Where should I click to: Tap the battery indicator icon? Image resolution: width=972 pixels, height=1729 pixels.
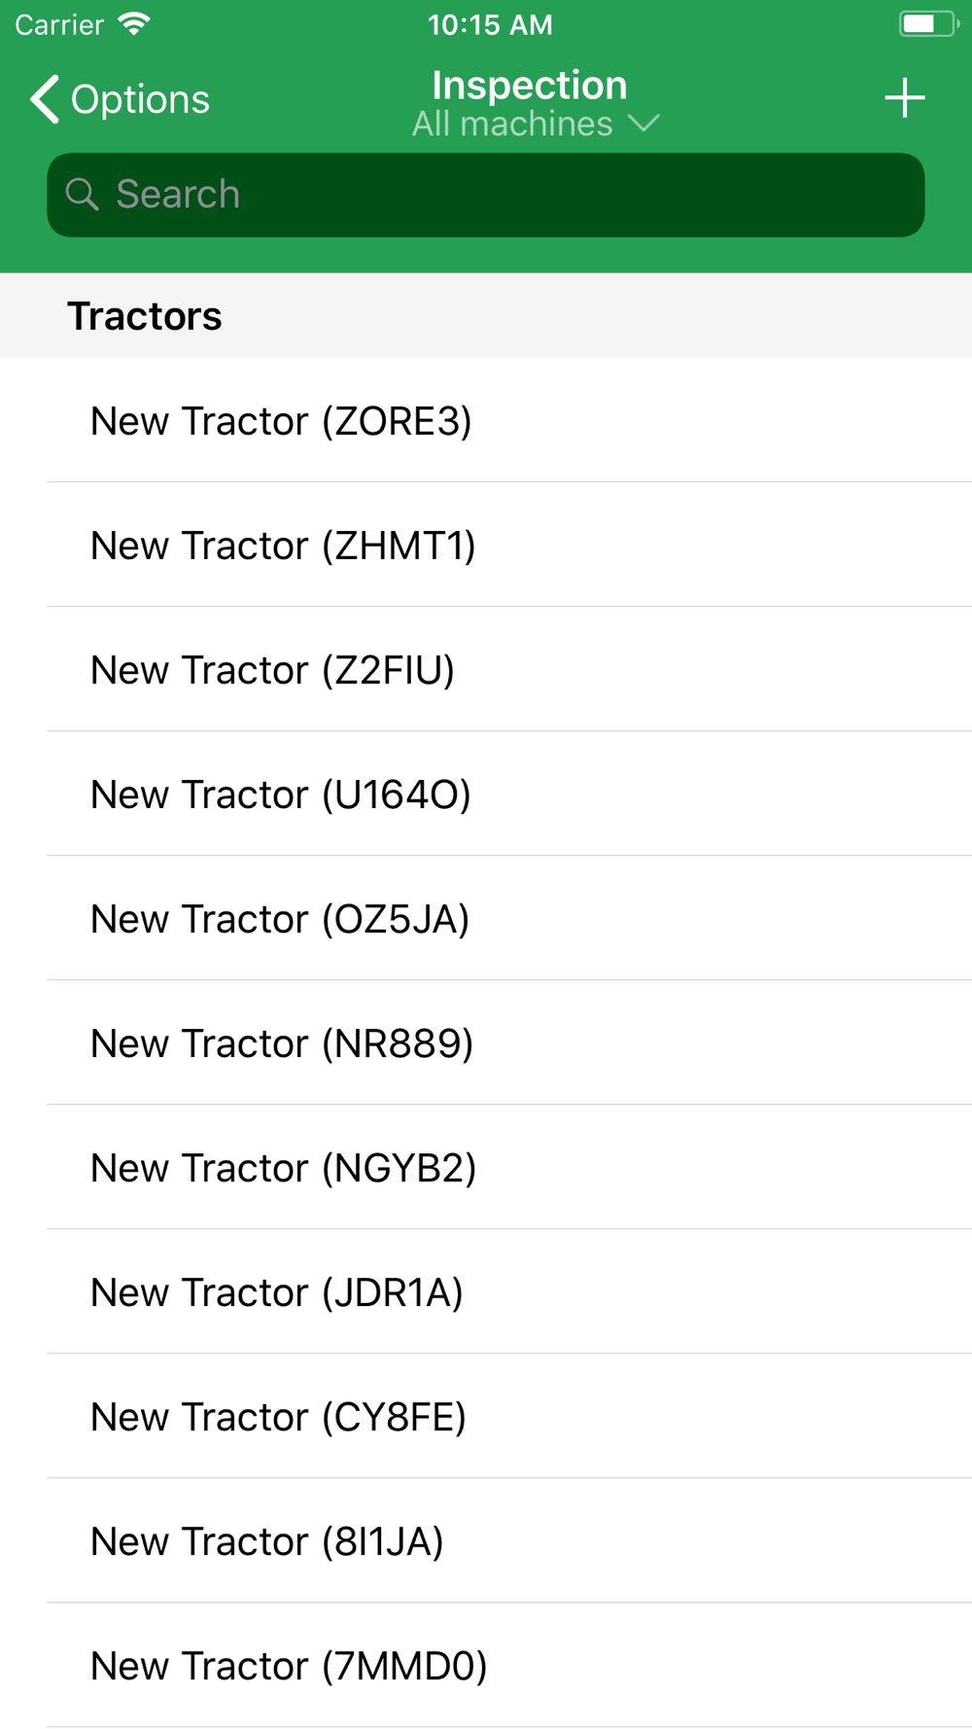pyautogui.click(x=928, y=23)
